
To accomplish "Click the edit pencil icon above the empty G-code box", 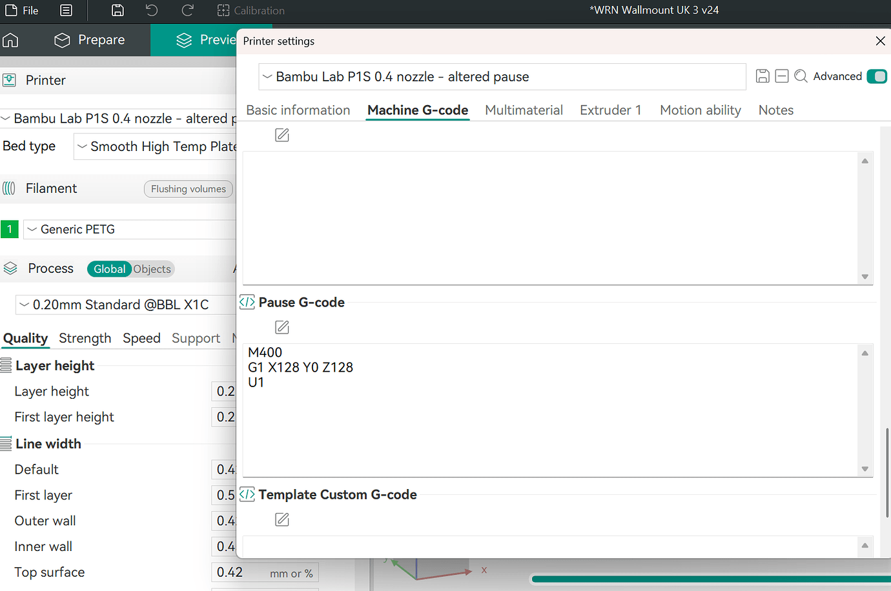I will [x=282, y=135].
